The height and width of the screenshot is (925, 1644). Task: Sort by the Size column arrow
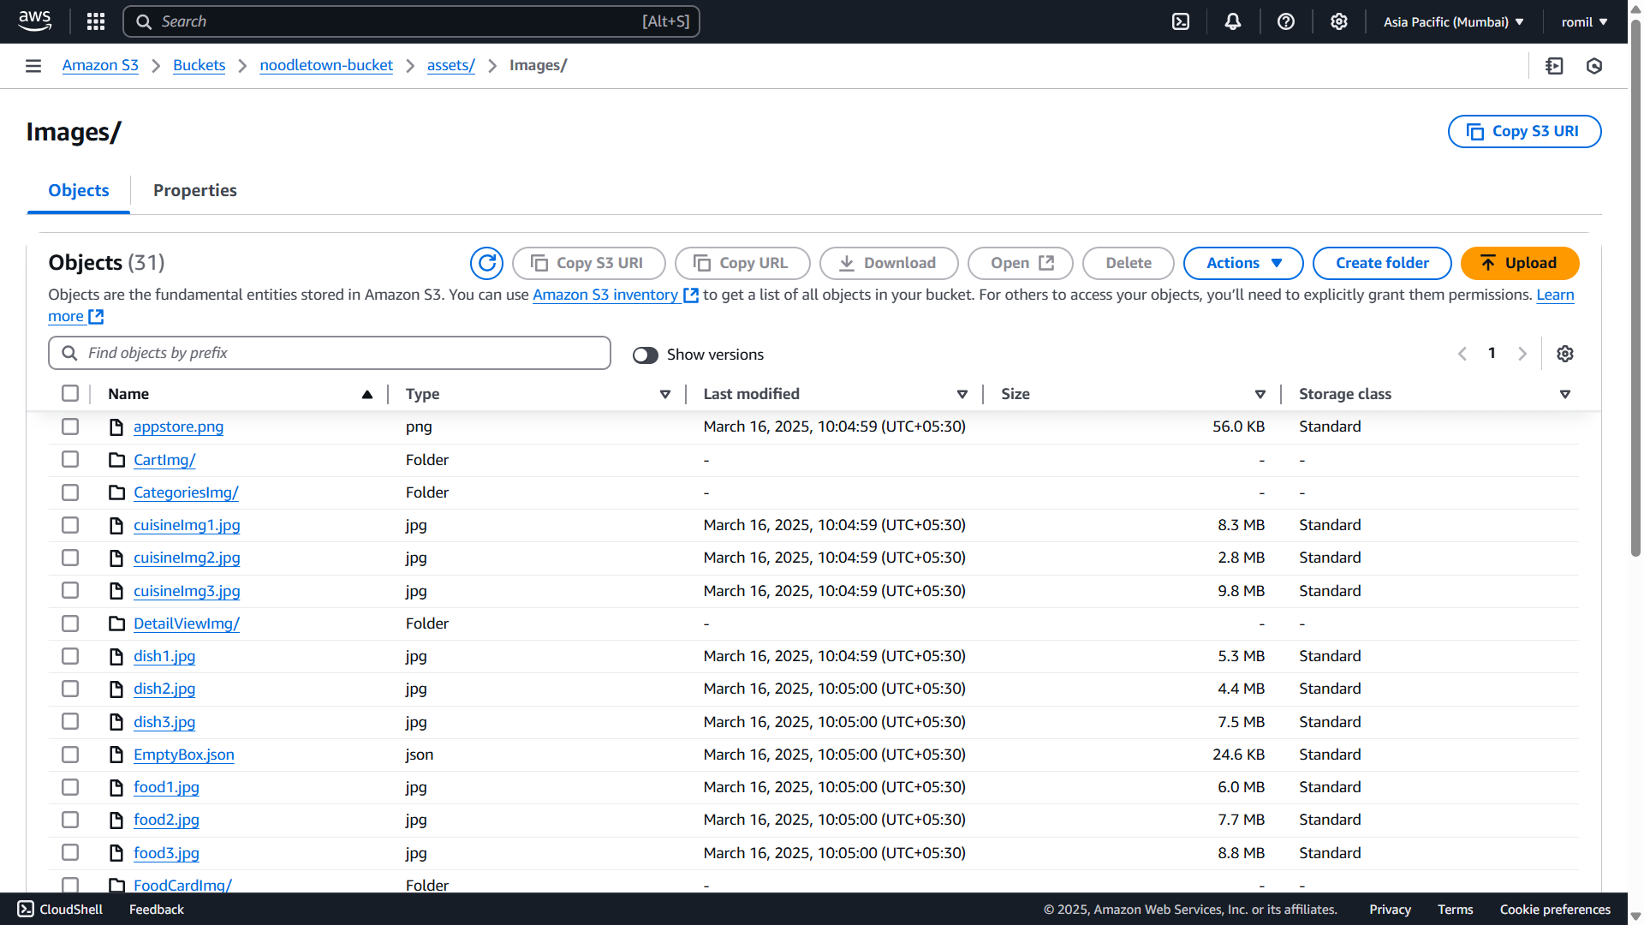1260,394
